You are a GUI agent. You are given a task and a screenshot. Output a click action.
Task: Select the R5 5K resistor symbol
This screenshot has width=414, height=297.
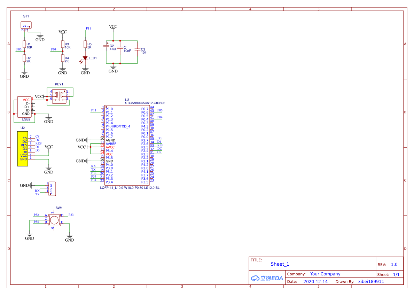[85, 44]
